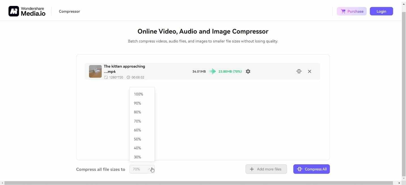Click the green arrow between file sizes

coord(212,71)
